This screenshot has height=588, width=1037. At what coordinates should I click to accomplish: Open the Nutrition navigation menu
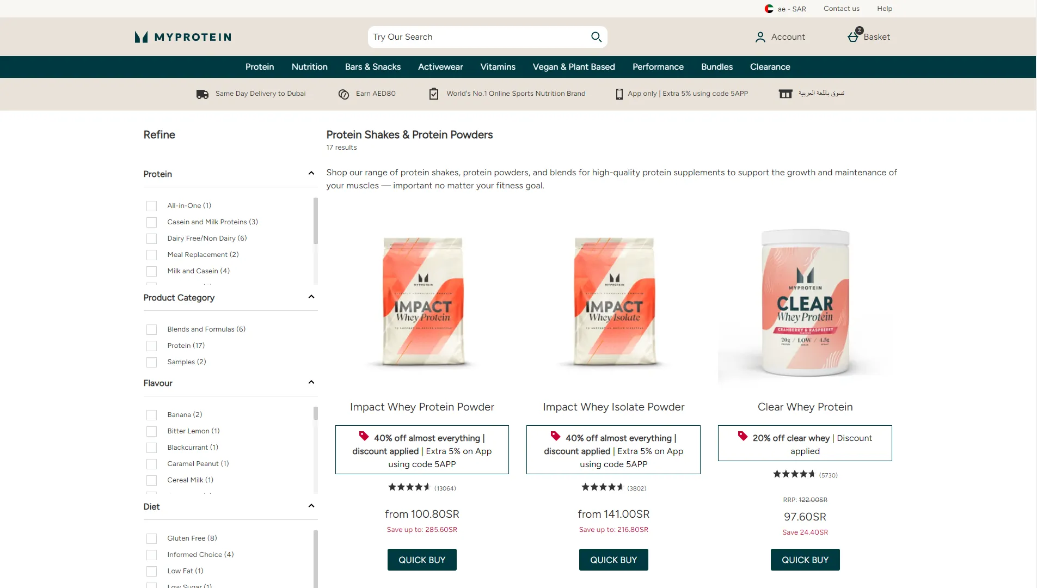(x=310, y=67)
